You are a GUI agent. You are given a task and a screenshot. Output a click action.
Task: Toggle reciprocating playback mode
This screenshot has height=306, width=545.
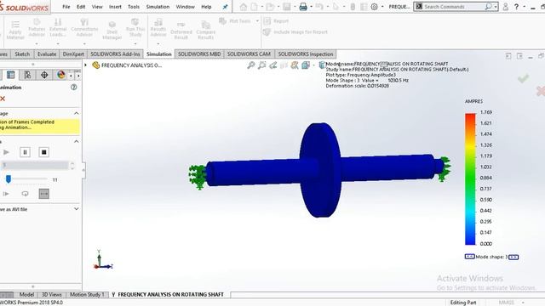pyautogui.click(x=43, y=194)
